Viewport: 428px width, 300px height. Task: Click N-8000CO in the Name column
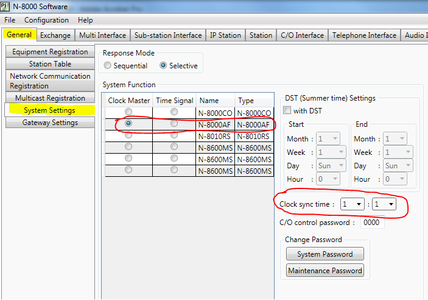tap(215, 113)
